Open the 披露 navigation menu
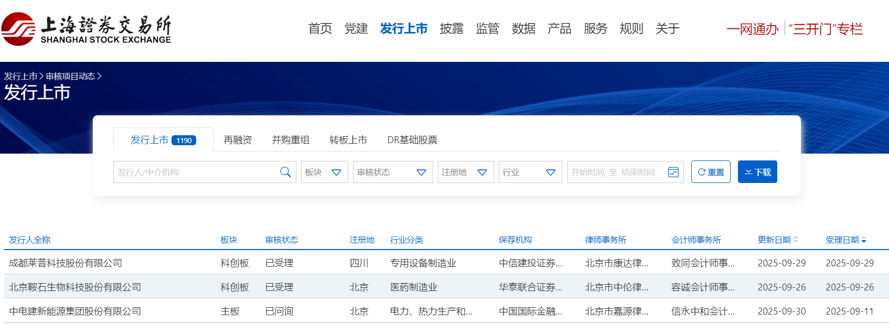The image size is (889, 324). [452, 29]
